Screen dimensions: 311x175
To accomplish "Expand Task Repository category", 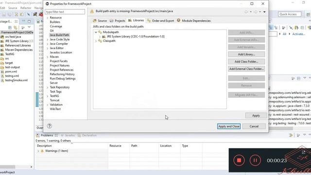I will (x=48, y=87).
